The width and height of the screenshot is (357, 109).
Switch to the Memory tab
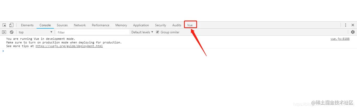(121, 25)
